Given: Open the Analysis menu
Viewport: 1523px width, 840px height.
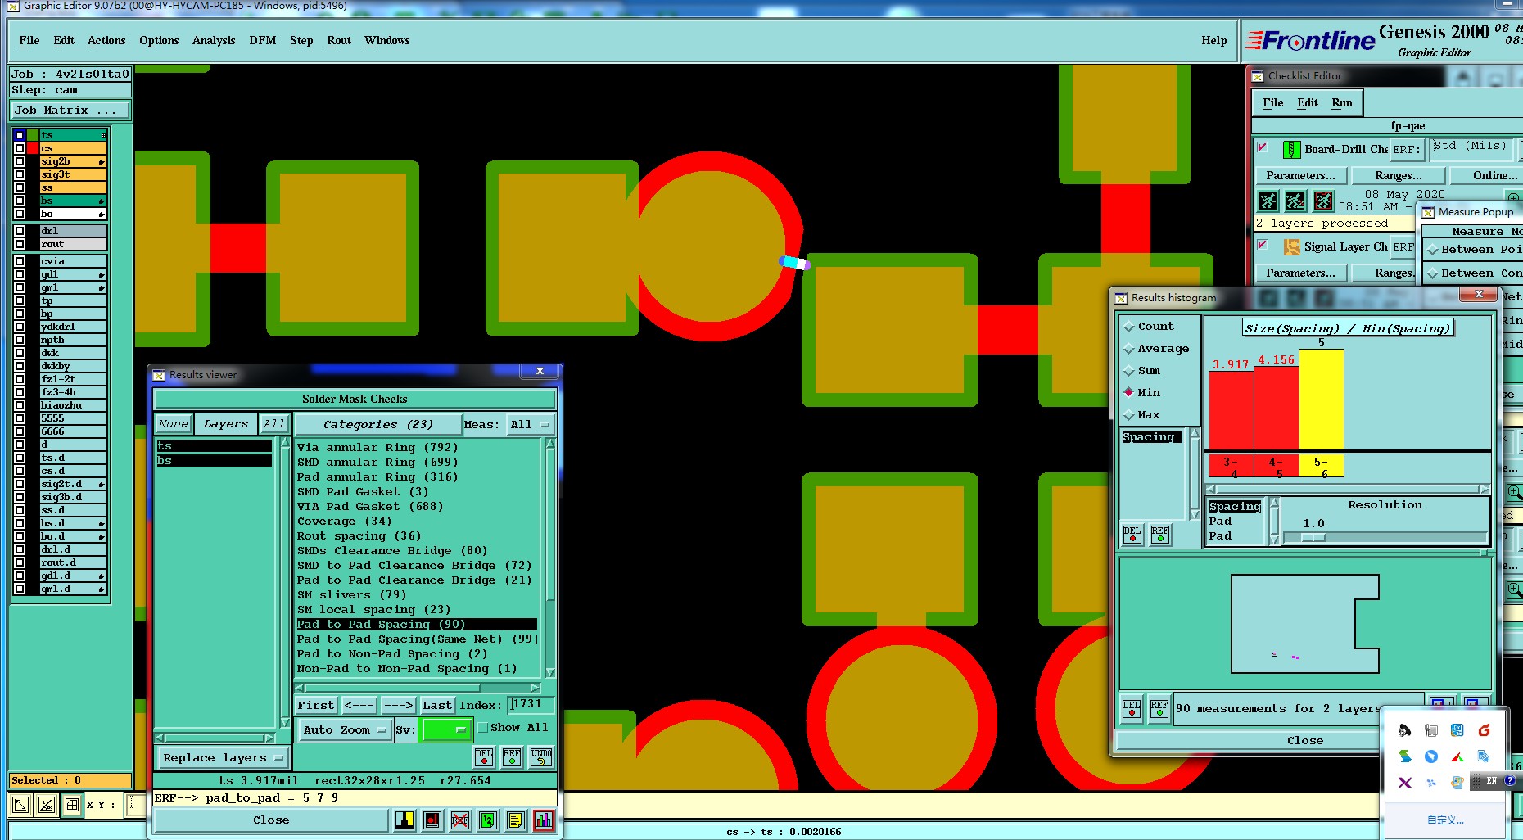Looking at the screenshot, I should point(214,40).
